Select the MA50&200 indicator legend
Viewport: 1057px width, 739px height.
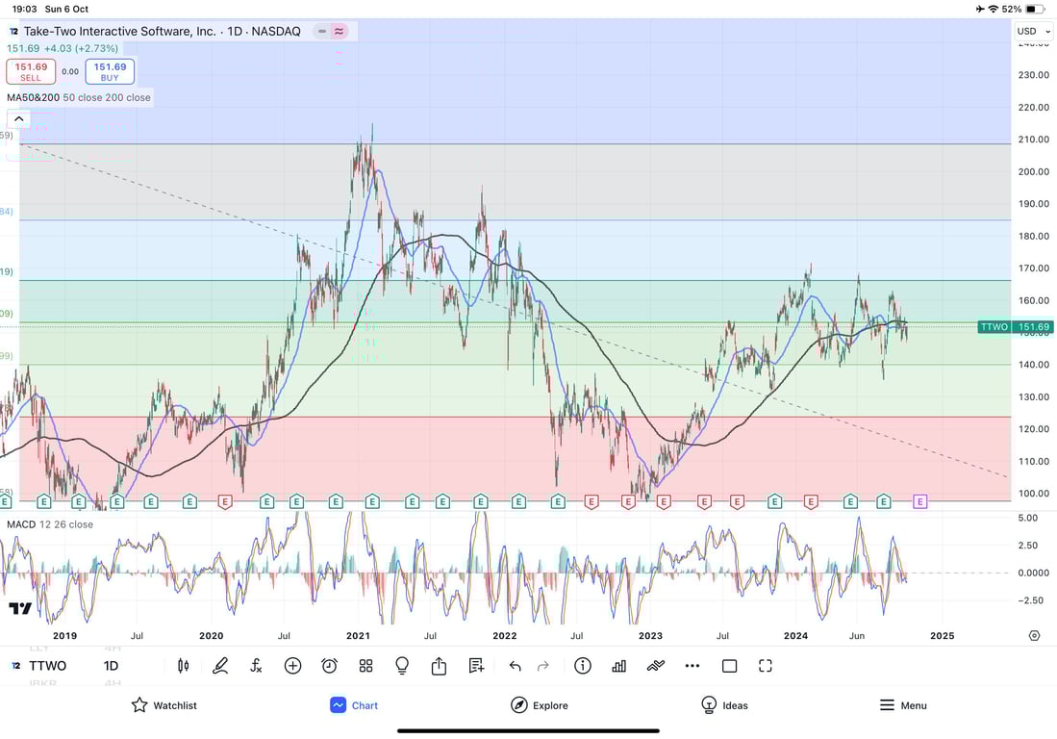coord(79,98)
